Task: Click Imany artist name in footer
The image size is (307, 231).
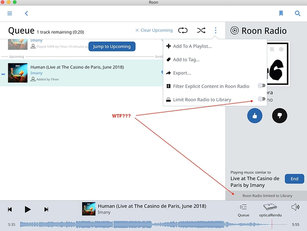Action: (104, 213)
